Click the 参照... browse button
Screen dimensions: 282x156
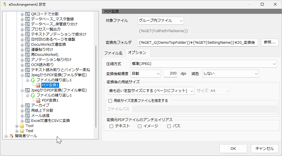point(270,42)
